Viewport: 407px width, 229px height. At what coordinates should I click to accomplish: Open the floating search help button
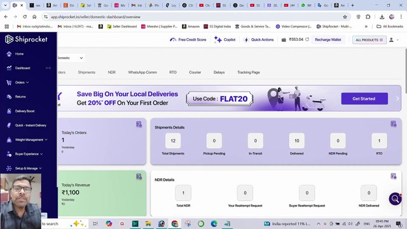click(x=395, y=199)
